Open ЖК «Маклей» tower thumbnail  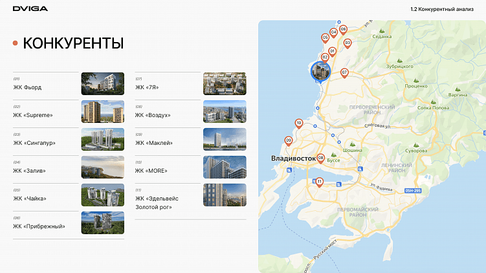coord(225,140)
